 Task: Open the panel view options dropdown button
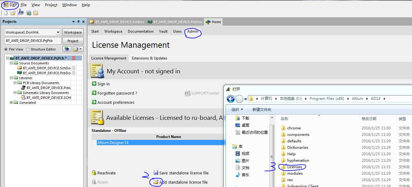pyautogui.click(x=78, y=49)
